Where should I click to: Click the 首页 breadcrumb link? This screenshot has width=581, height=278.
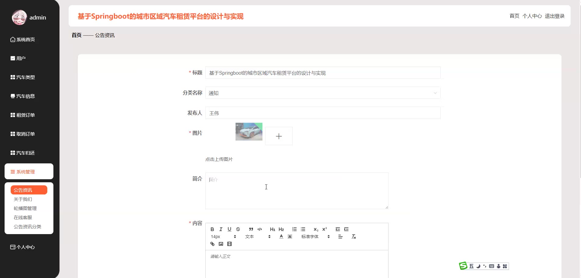pyautogui.click(x=77, y=35)
